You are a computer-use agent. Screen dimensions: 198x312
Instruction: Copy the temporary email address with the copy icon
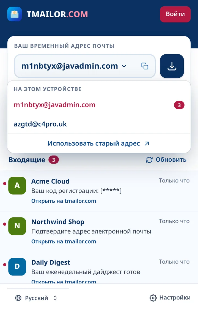coord(145,66)
